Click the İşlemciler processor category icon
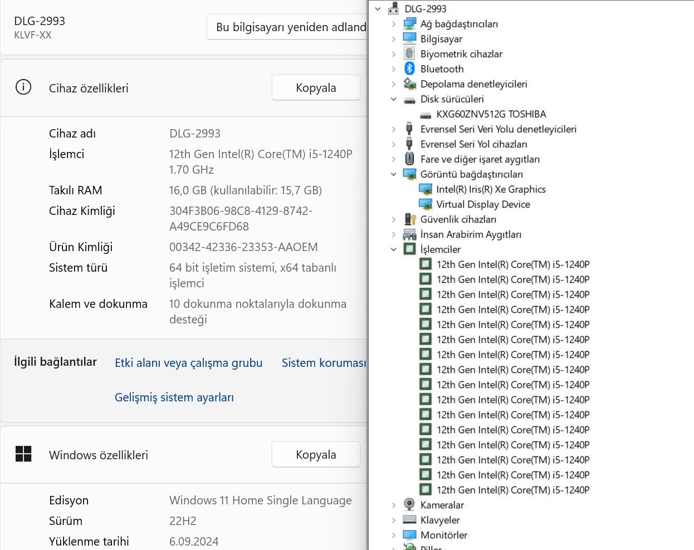This screenshot has width=694, height=550. click(x=409, y=249)
